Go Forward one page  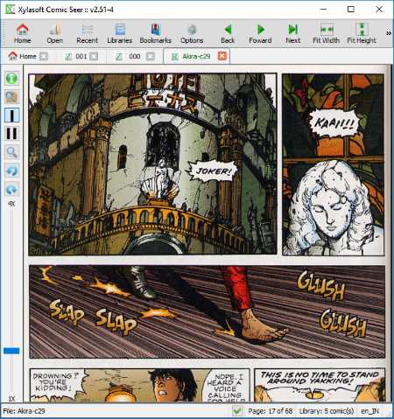tap(260, 33)
